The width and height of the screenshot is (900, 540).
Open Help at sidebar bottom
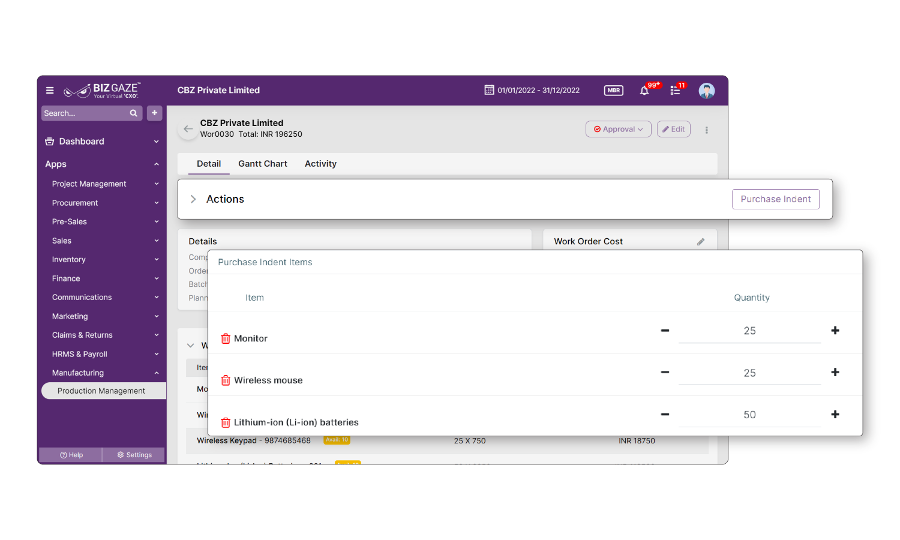point(71,455)
